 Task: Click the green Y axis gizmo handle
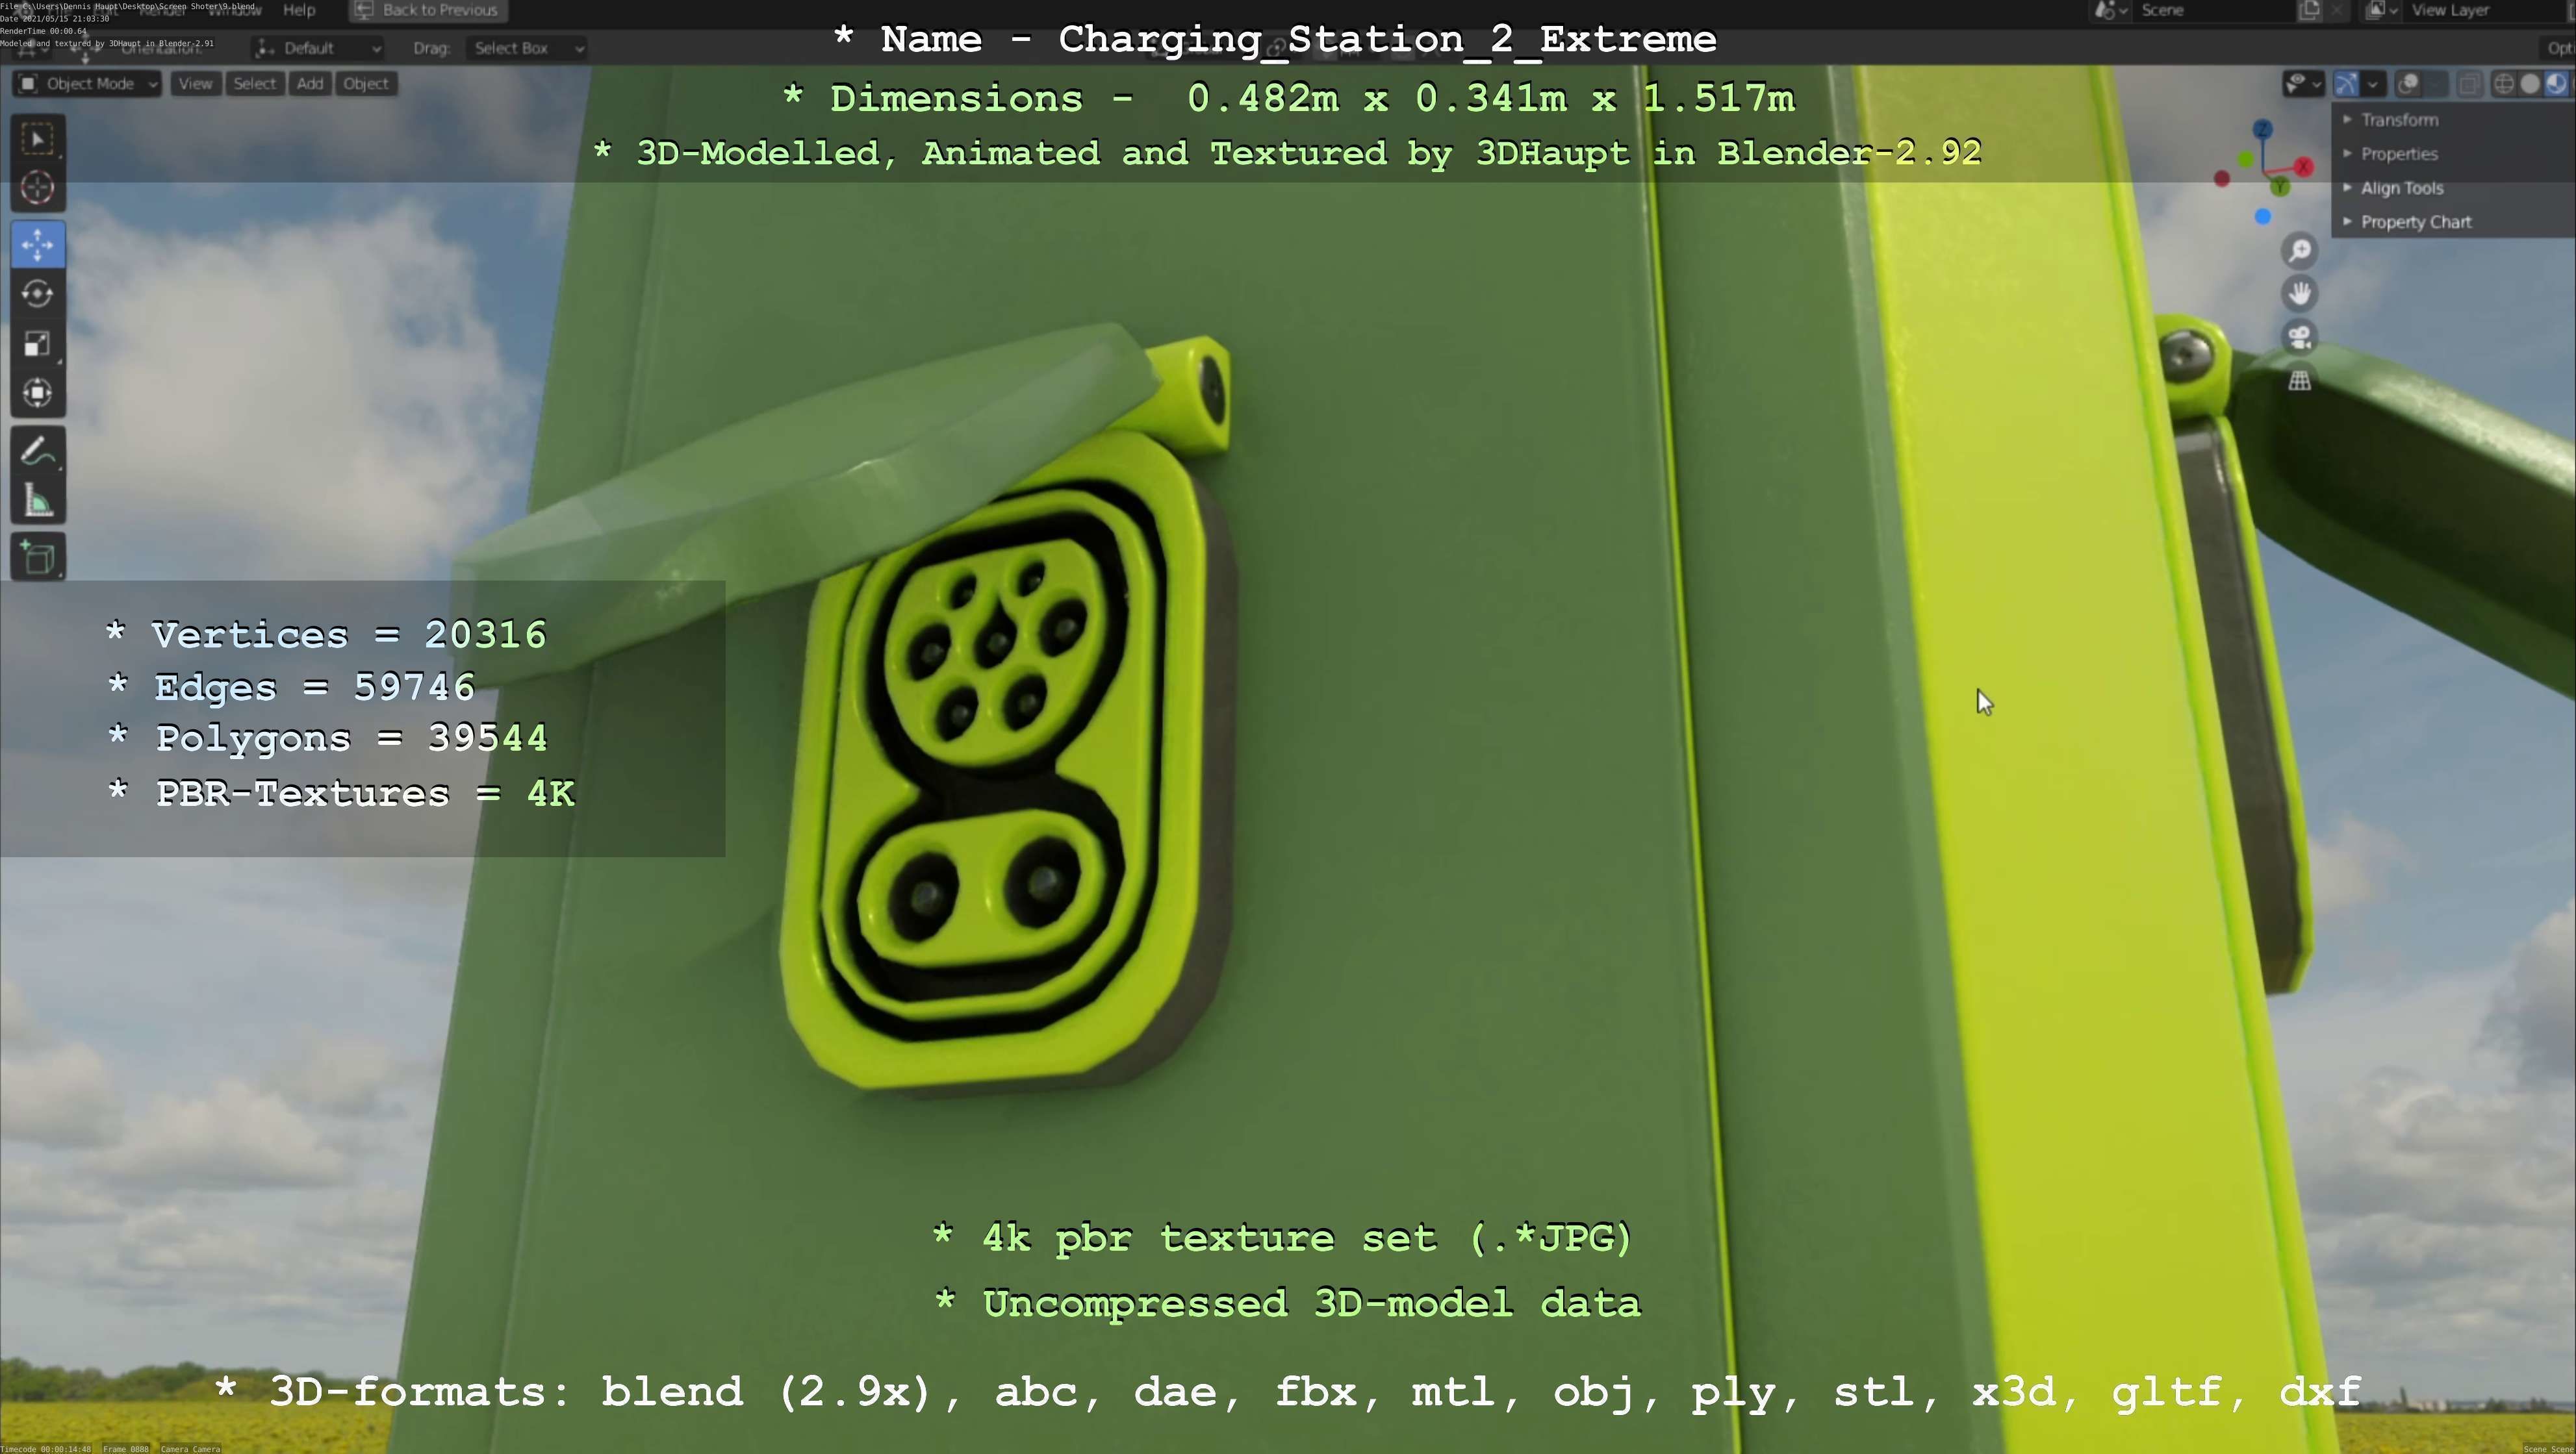2280,186
